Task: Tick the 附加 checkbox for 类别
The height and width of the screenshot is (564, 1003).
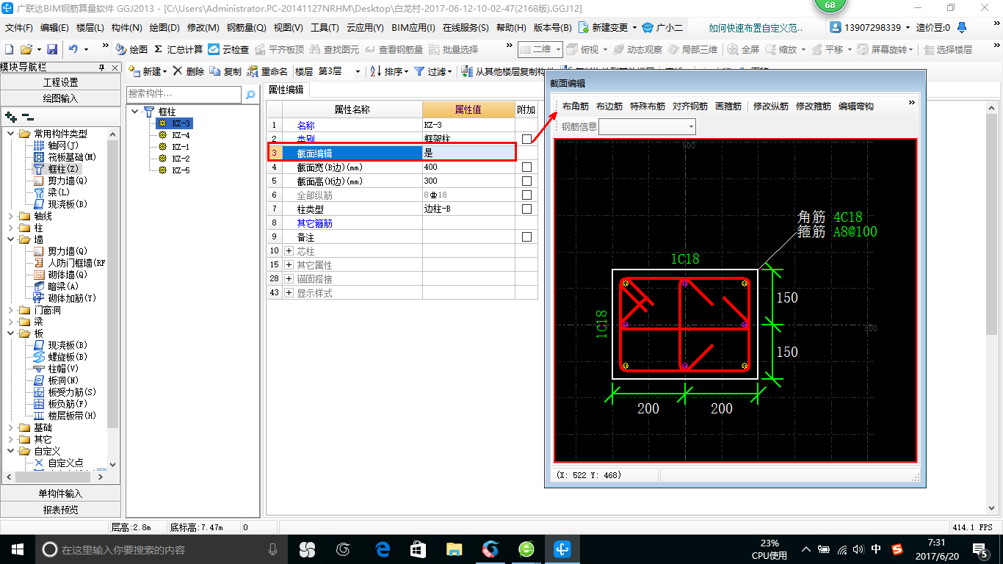Action: (526, 139)
